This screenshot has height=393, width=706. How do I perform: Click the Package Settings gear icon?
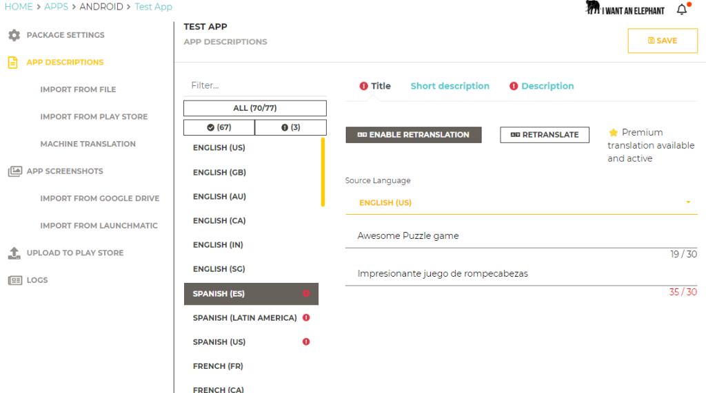tap(14, 35)
